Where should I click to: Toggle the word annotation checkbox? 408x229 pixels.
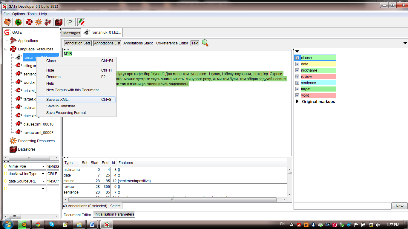pyautogui.click(x=297, y=95)
